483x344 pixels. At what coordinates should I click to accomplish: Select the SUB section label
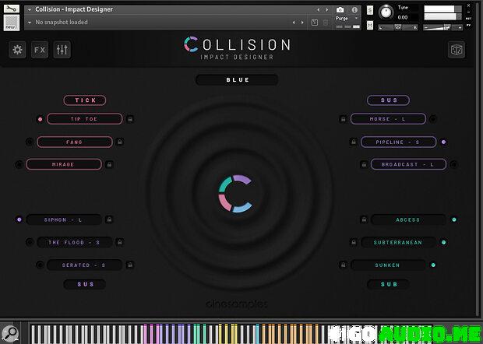click(x=388, y=284)
